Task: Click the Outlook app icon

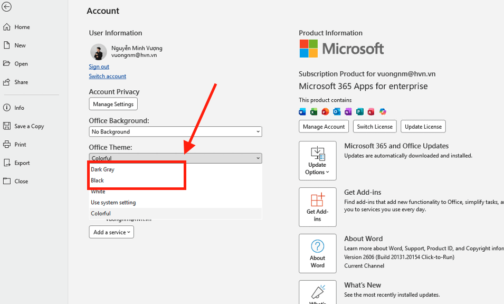Action: pos(337,111)
